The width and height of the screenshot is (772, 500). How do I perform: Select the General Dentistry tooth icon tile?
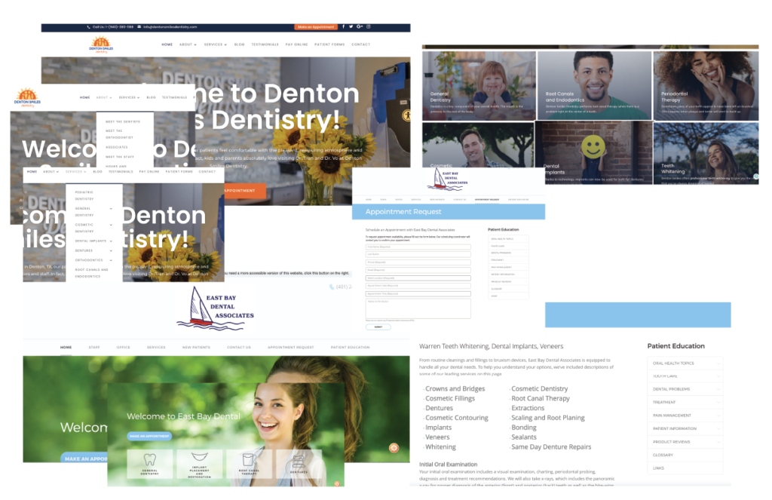tap(150, 464)
